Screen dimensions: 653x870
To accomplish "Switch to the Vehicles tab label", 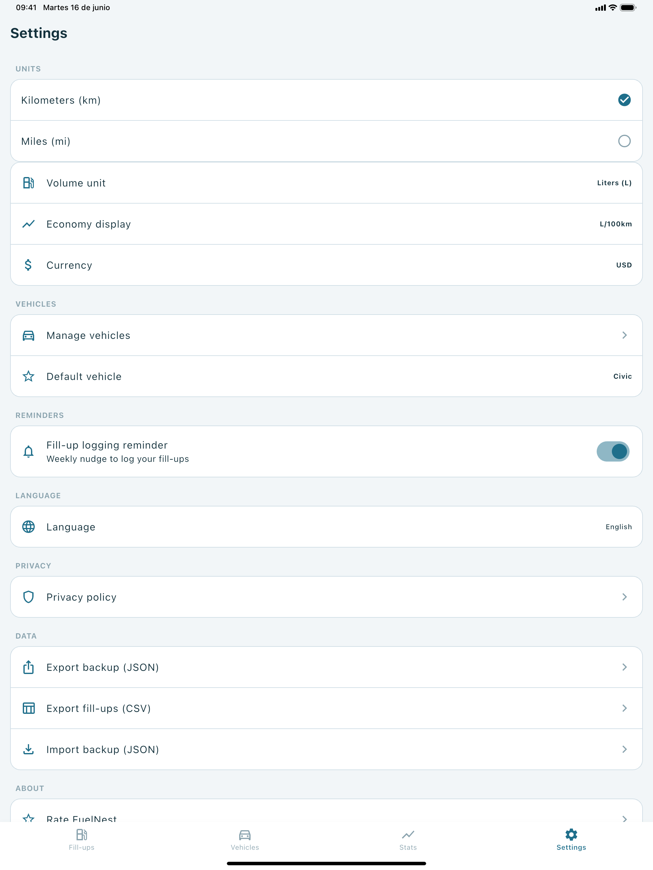I will pyautogui.click(x=245, y=847).
